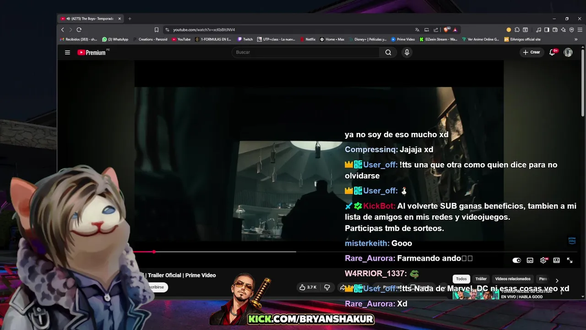Focus the Buscar search field
Screen dimensions: 586x330
pos(305,52)
